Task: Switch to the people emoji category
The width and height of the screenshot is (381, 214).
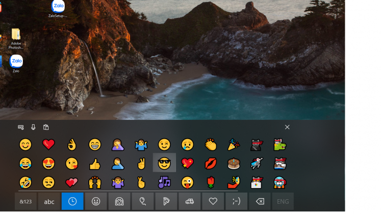Action: [x=119, y=202]
